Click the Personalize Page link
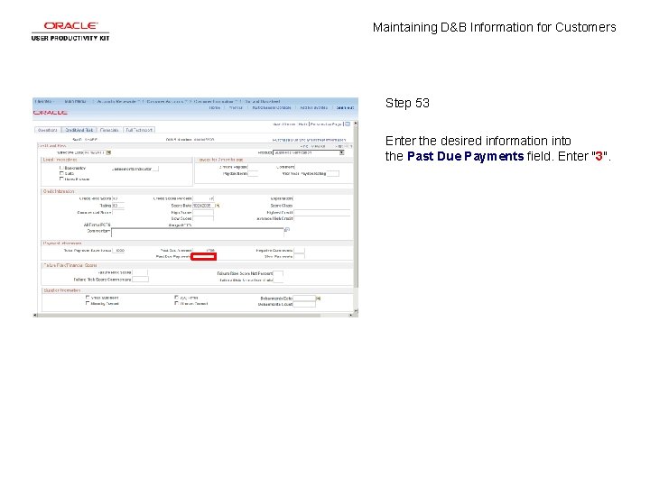This screenshot has width=650, height=487. pos(327,124)
